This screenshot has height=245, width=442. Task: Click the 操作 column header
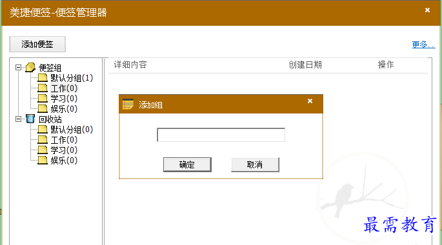point(386,64)
